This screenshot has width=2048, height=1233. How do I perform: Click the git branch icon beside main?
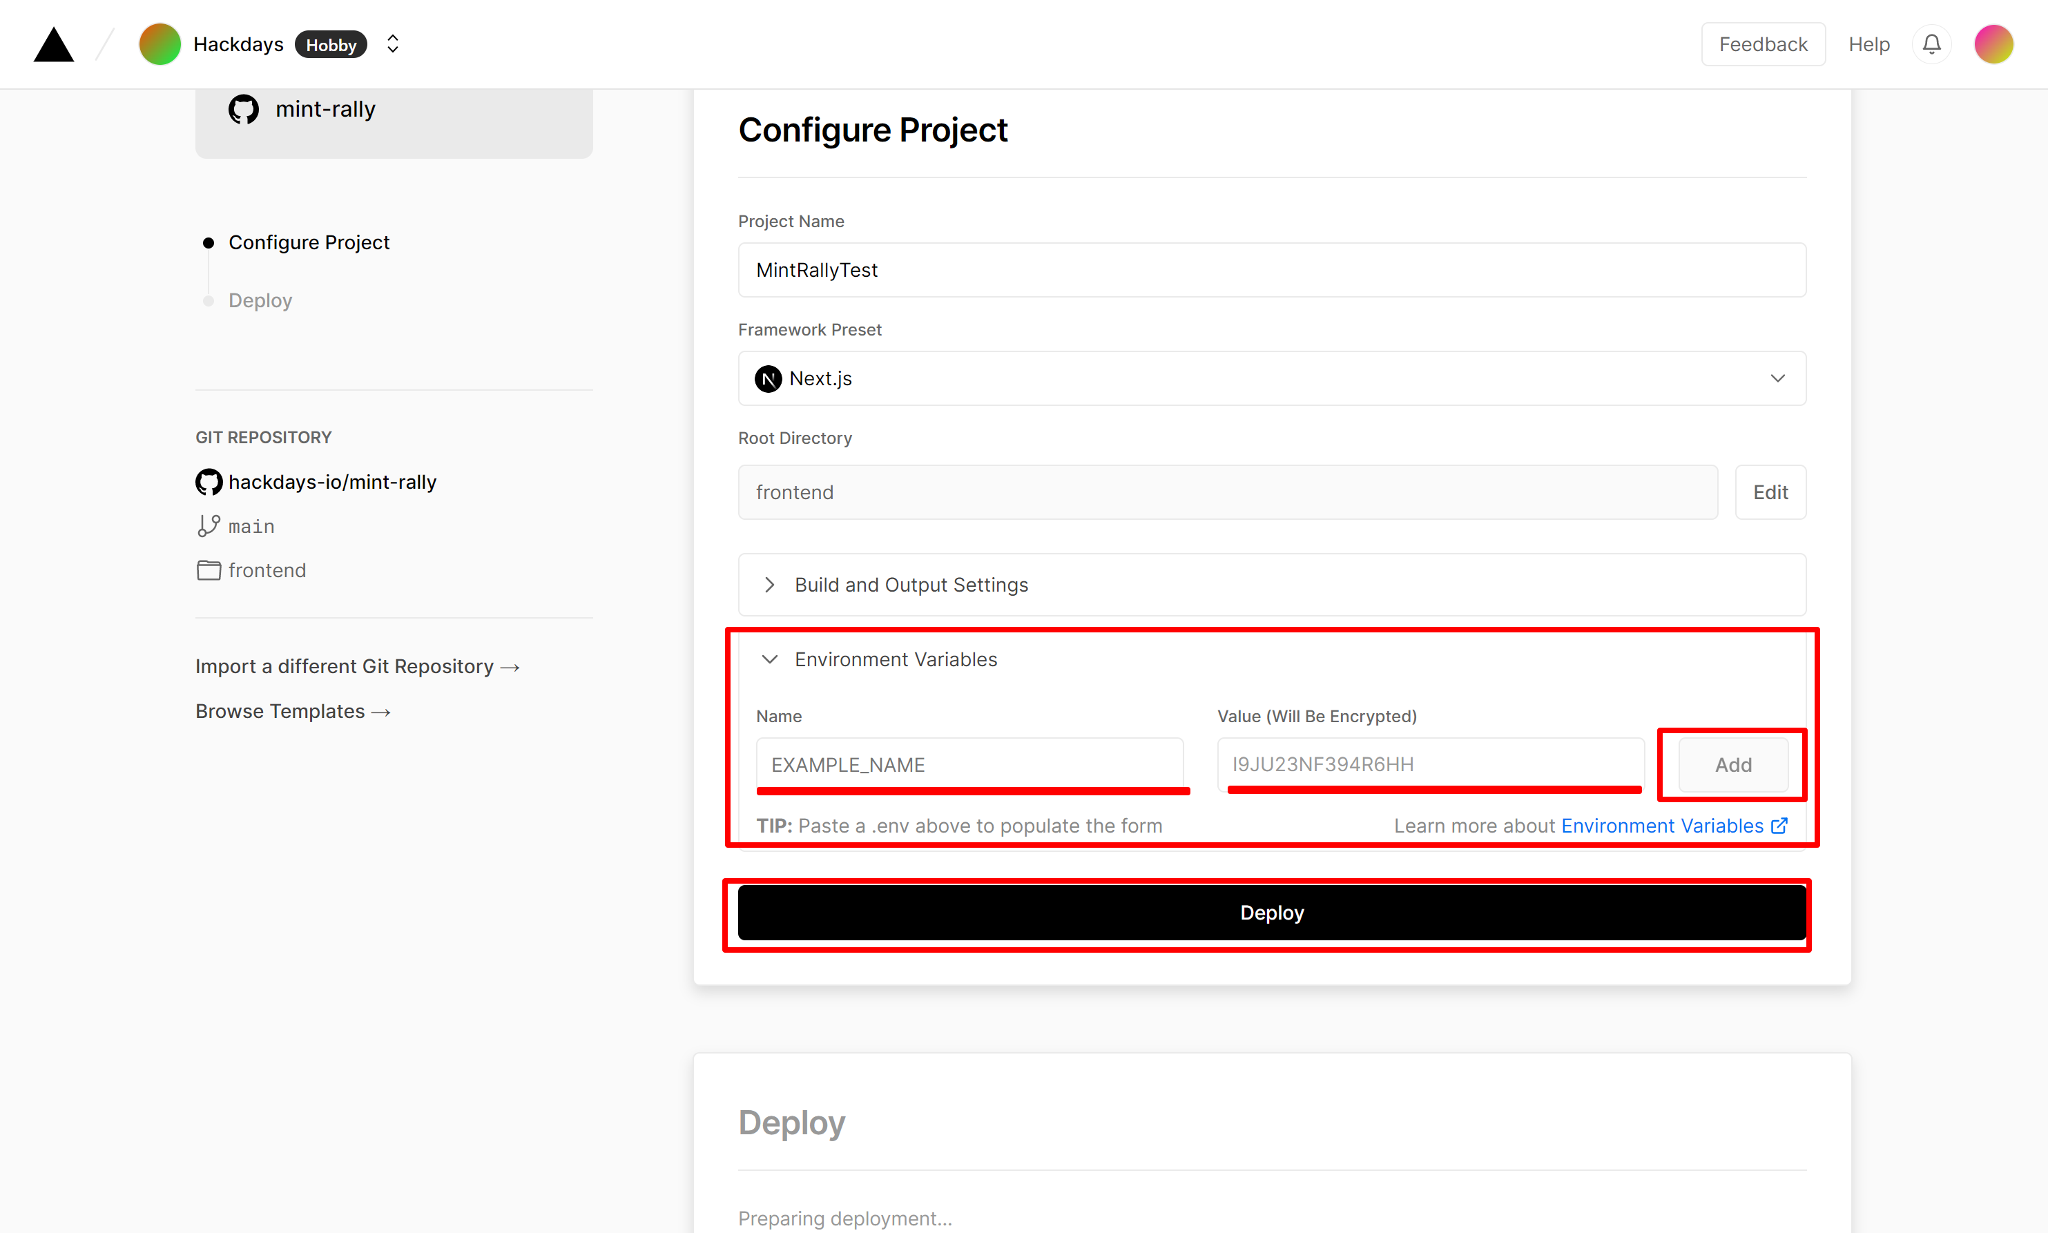click(209, 526)
